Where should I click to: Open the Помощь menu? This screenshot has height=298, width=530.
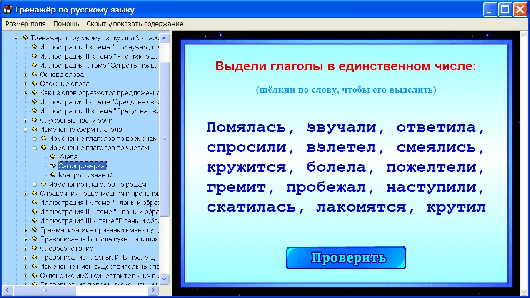coord(66,24)
